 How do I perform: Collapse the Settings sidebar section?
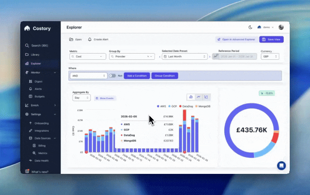pos(55,115)
